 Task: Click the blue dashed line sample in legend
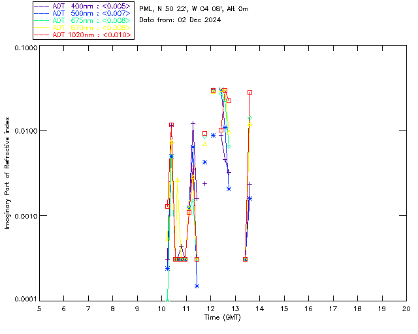point(42,13)
